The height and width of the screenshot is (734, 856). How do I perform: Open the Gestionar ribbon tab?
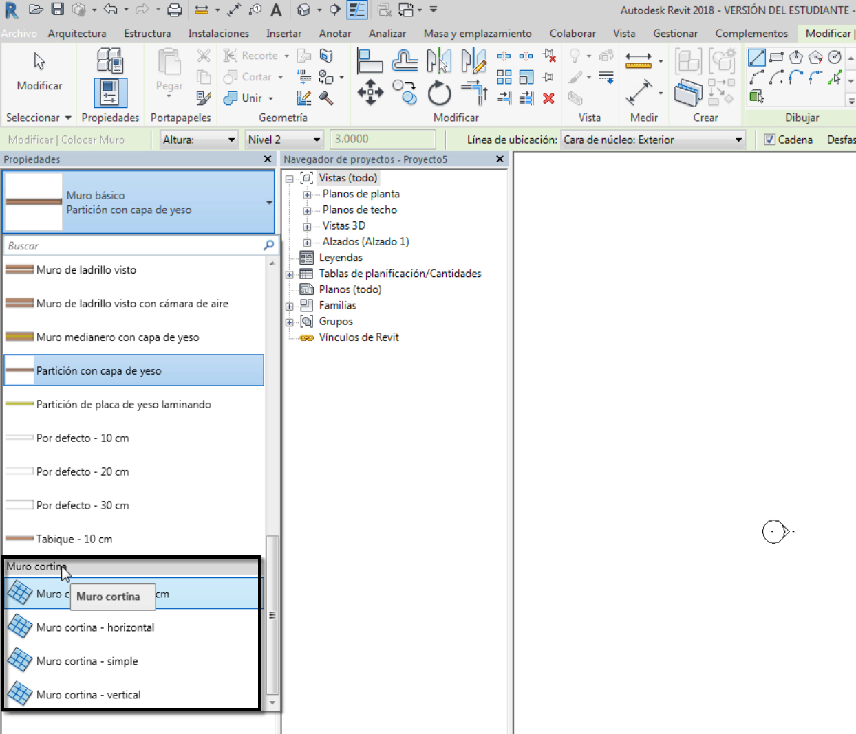click(x=675, y=33)
